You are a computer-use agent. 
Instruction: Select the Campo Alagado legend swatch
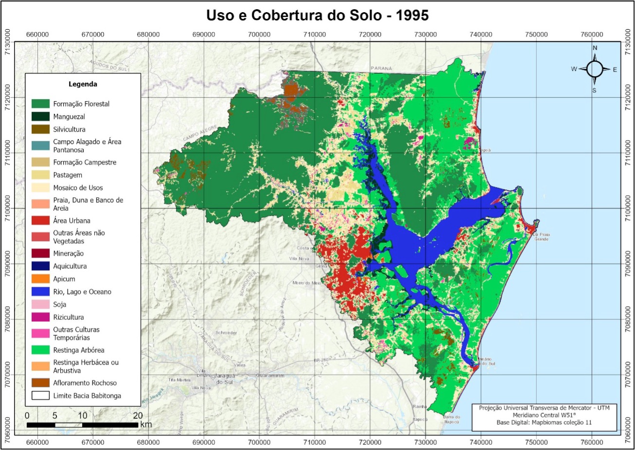[x=40, y=145]
